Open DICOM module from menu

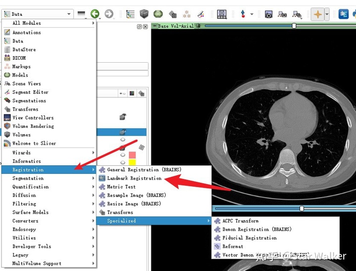coord(49,58)
